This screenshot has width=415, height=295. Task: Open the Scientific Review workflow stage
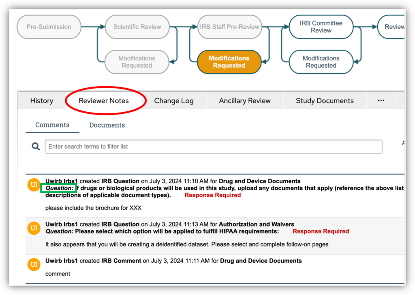pyautogui.click(x=137, y=27)
